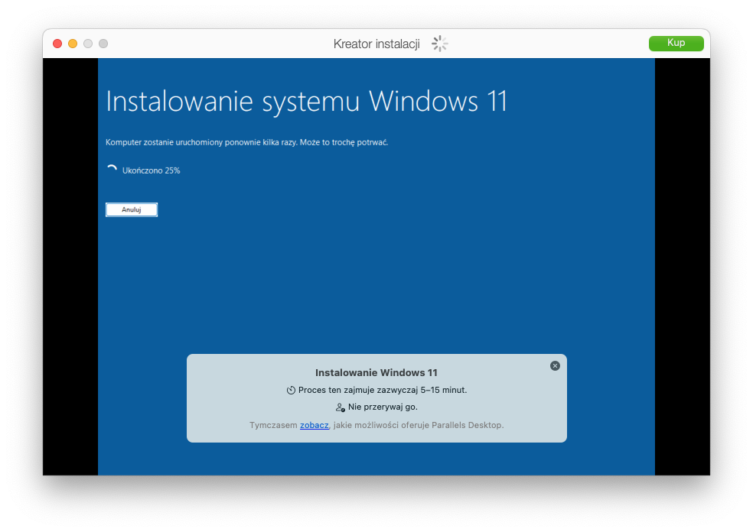Click the clock icon beside Proces ten zajmuje
753x532 pixels.
point(291,391)
